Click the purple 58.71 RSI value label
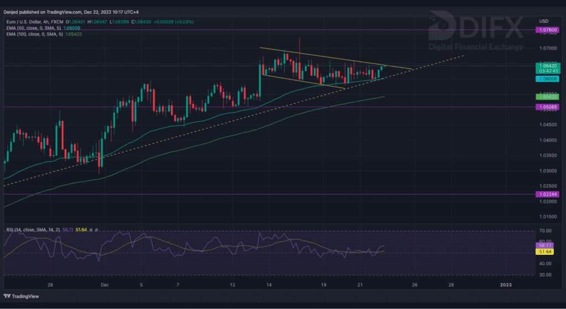566x309 pixels. tap(546, 244)
